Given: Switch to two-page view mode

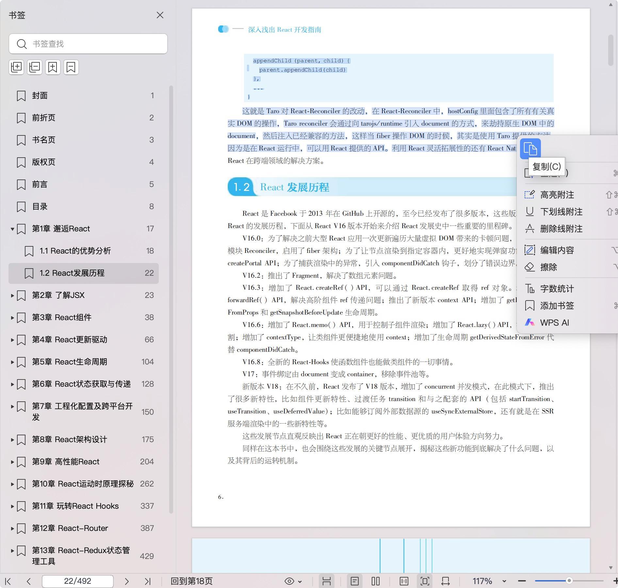Looking at the screenshot, I should coord(376,581).
